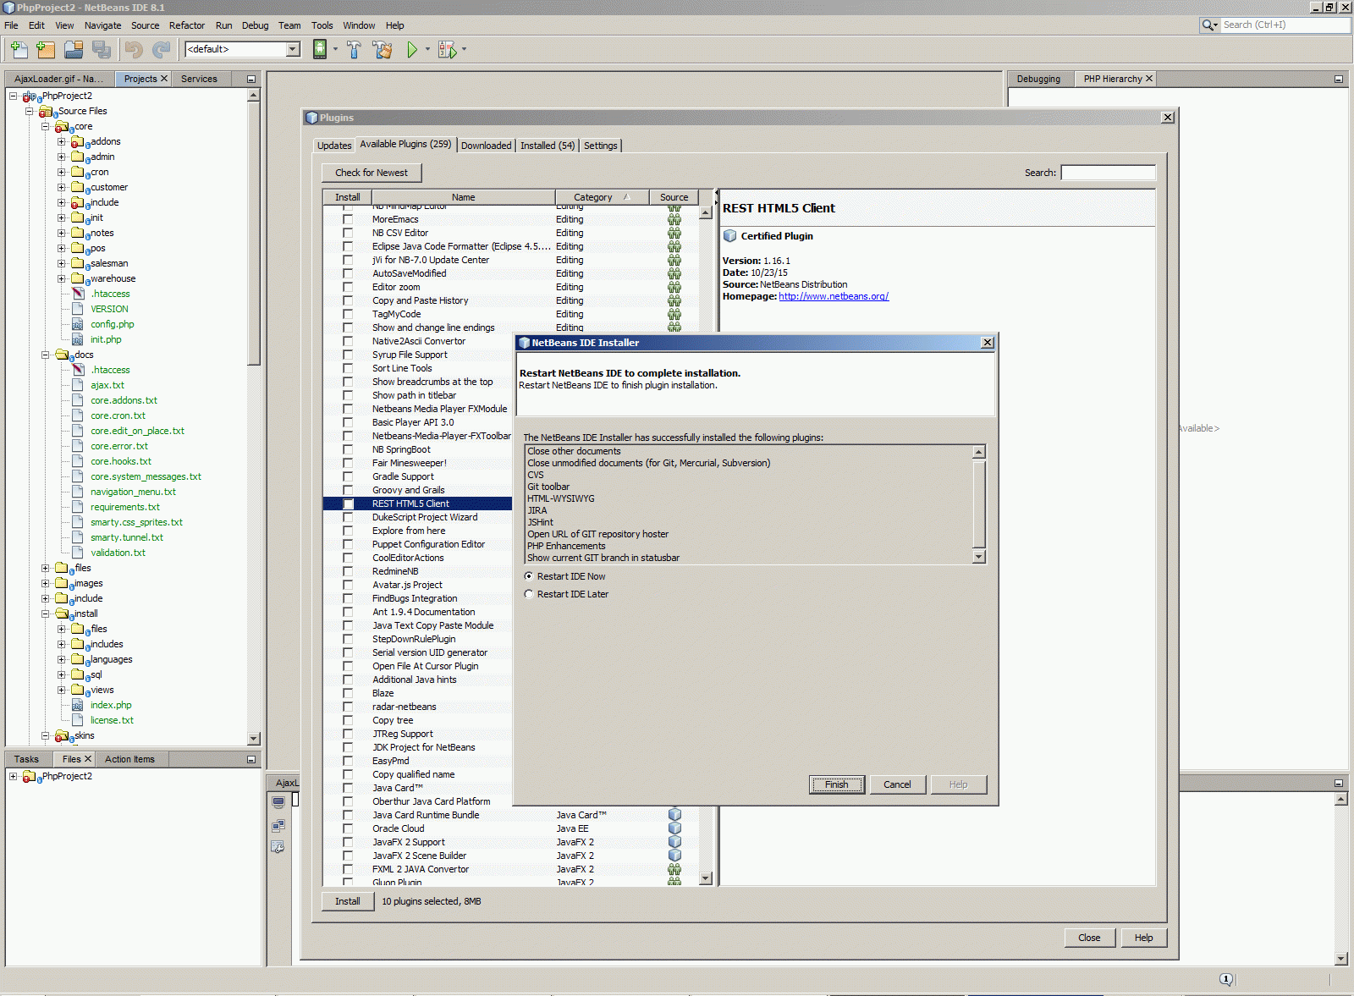Open the netbeans.org homepage link
The image size is (1354, 996).
point(834,296)
